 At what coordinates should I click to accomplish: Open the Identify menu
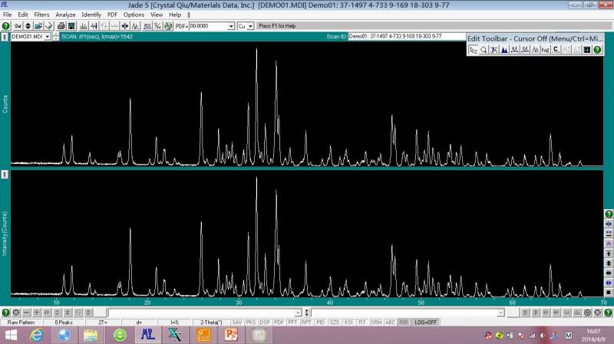coord(91,15)
